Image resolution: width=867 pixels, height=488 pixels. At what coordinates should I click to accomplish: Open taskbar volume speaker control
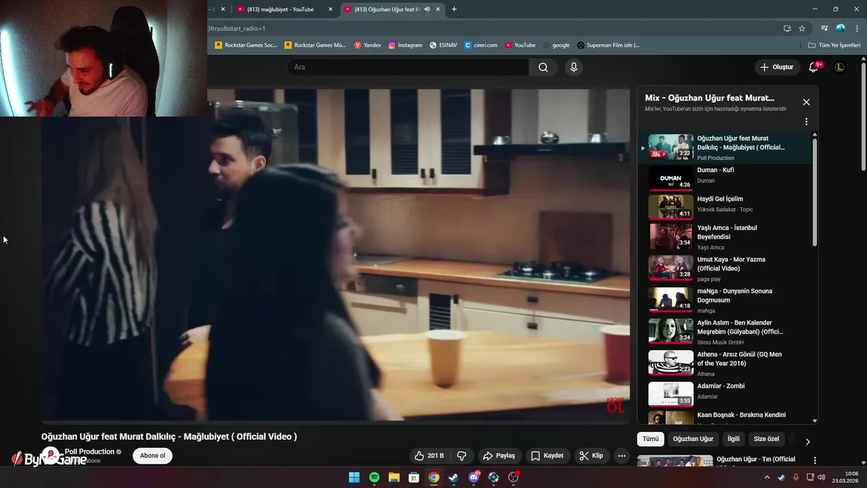(822, 477)
